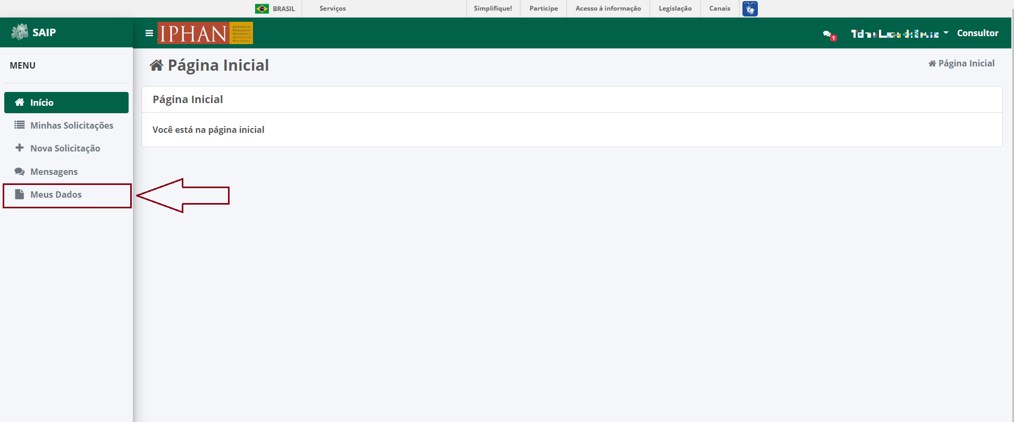
Task: Click the breadcrumb home icon
Action: [932, 63]
